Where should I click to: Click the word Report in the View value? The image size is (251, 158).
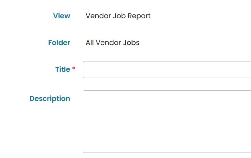point(139,16)
